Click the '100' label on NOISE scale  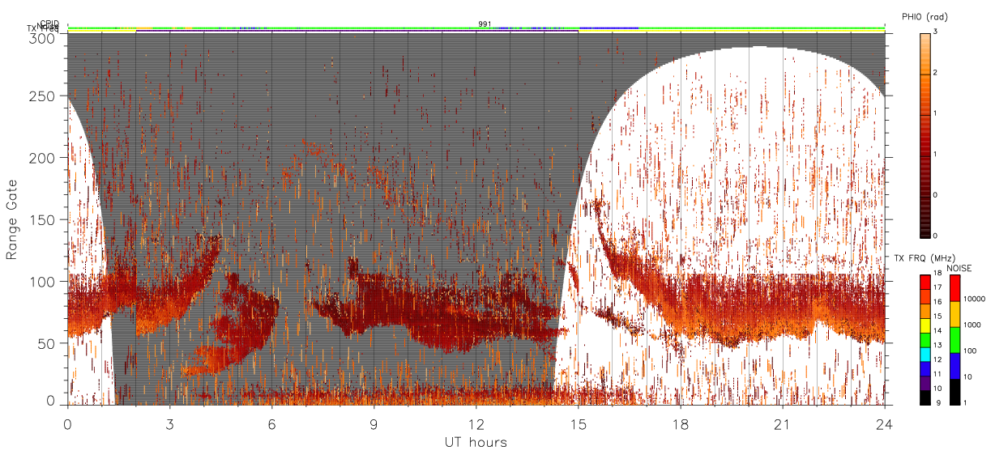(x=971, y=351)
